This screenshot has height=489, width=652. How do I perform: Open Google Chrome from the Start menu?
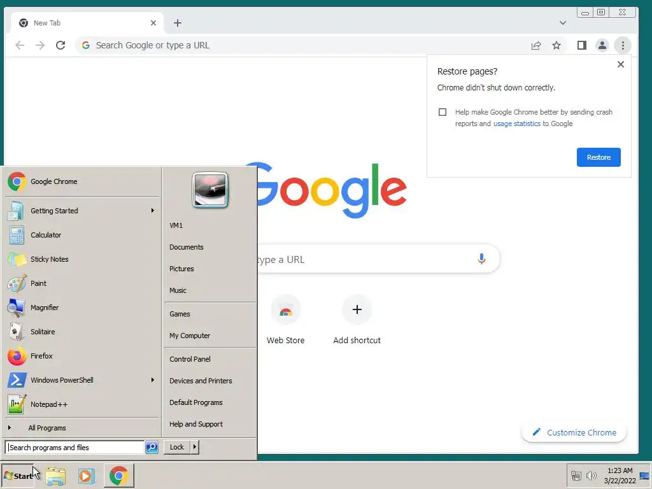click(x=82, y=181)
